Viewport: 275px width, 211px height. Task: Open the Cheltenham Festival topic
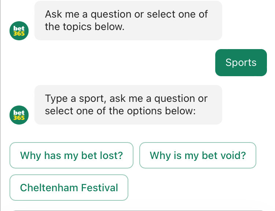(x=69, y=188)
